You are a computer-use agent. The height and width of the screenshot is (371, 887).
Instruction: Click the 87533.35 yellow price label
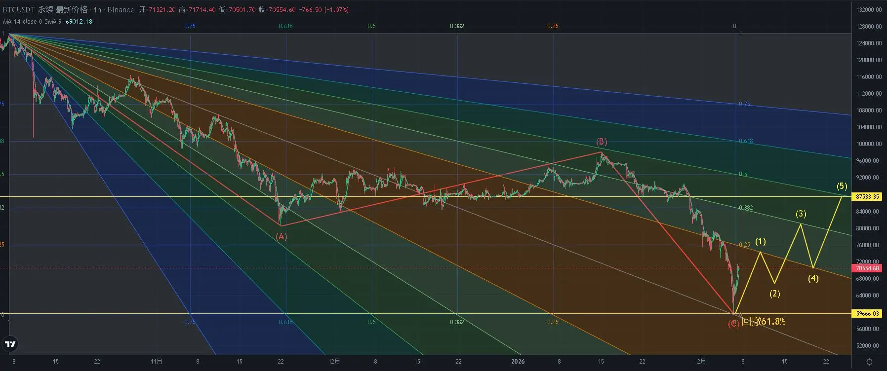[867, 196]
